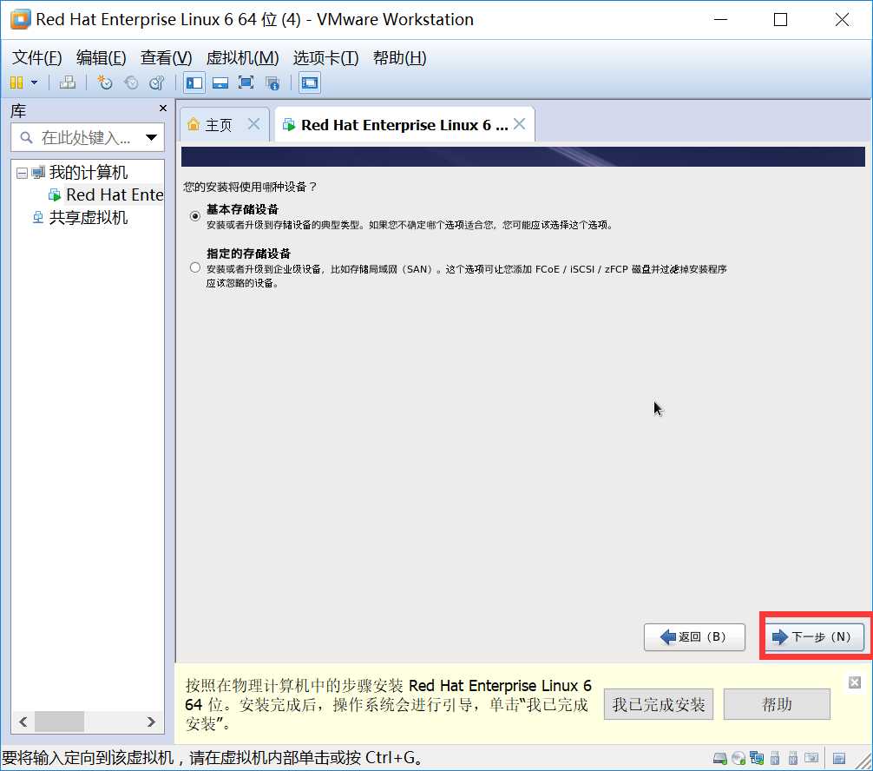Open the 帮助(H) menu

[399, 58]
